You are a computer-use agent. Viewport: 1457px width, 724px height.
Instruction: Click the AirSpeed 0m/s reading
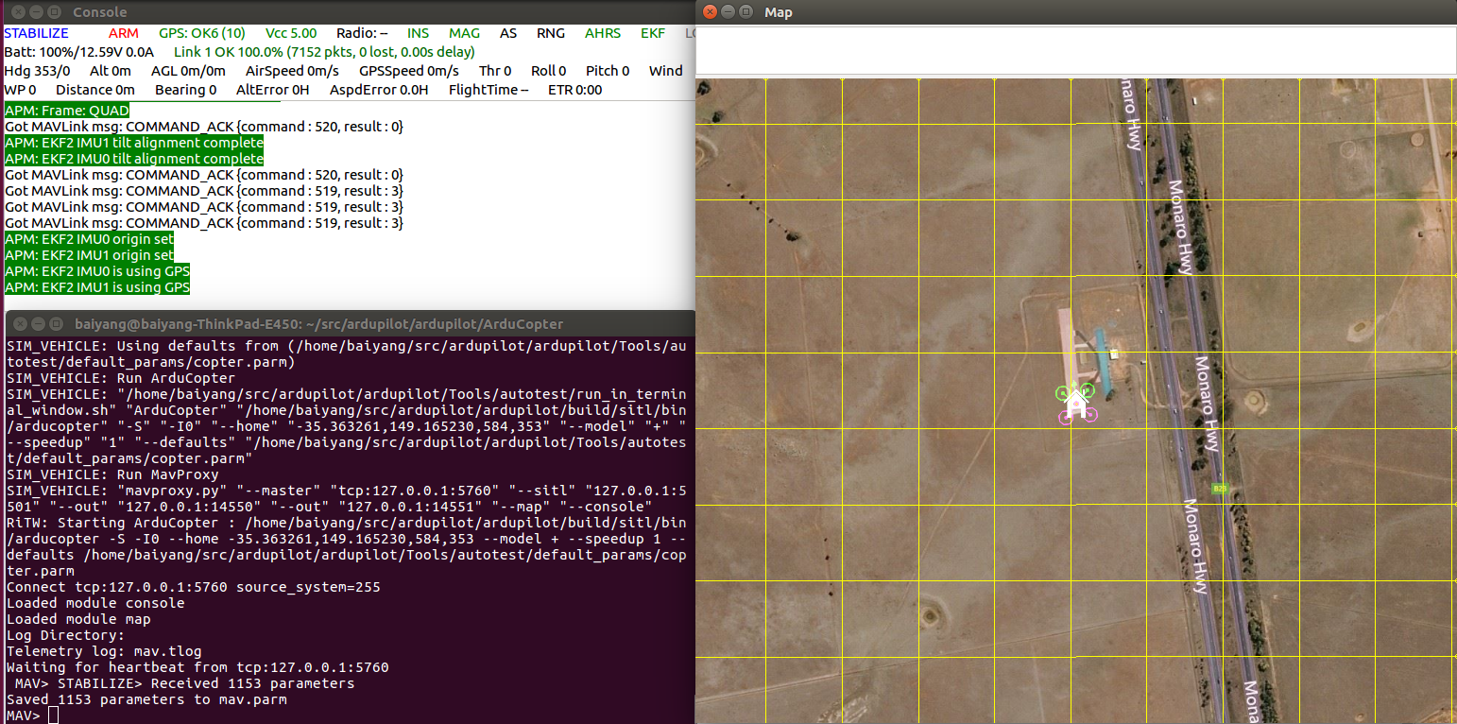(292, 71)
